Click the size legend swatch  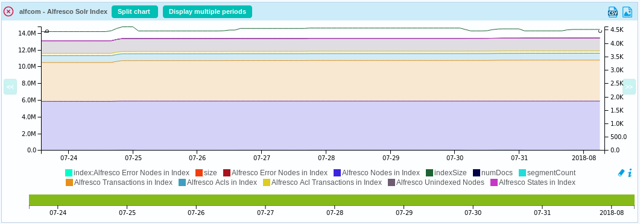(199, 173)
